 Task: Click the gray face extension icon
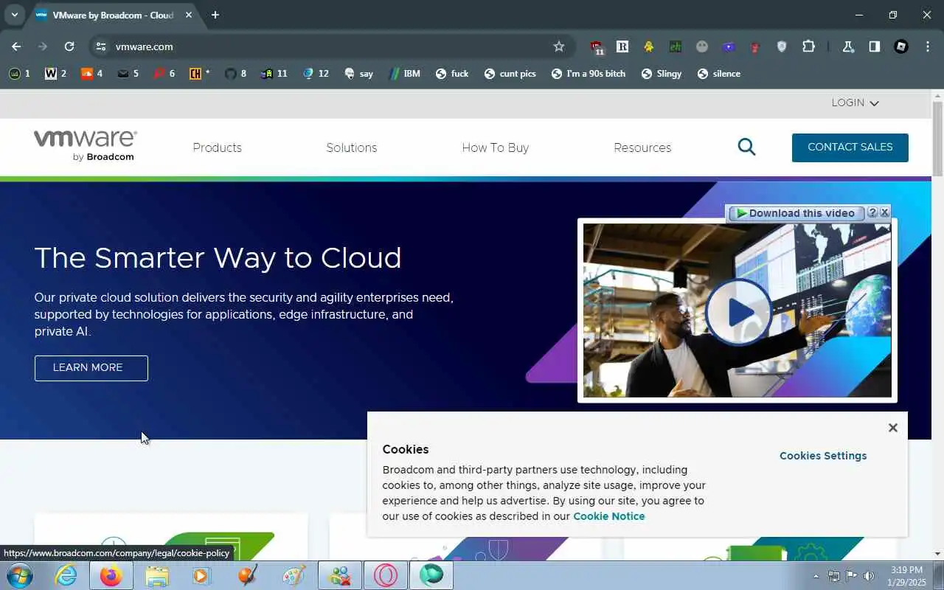702,46
